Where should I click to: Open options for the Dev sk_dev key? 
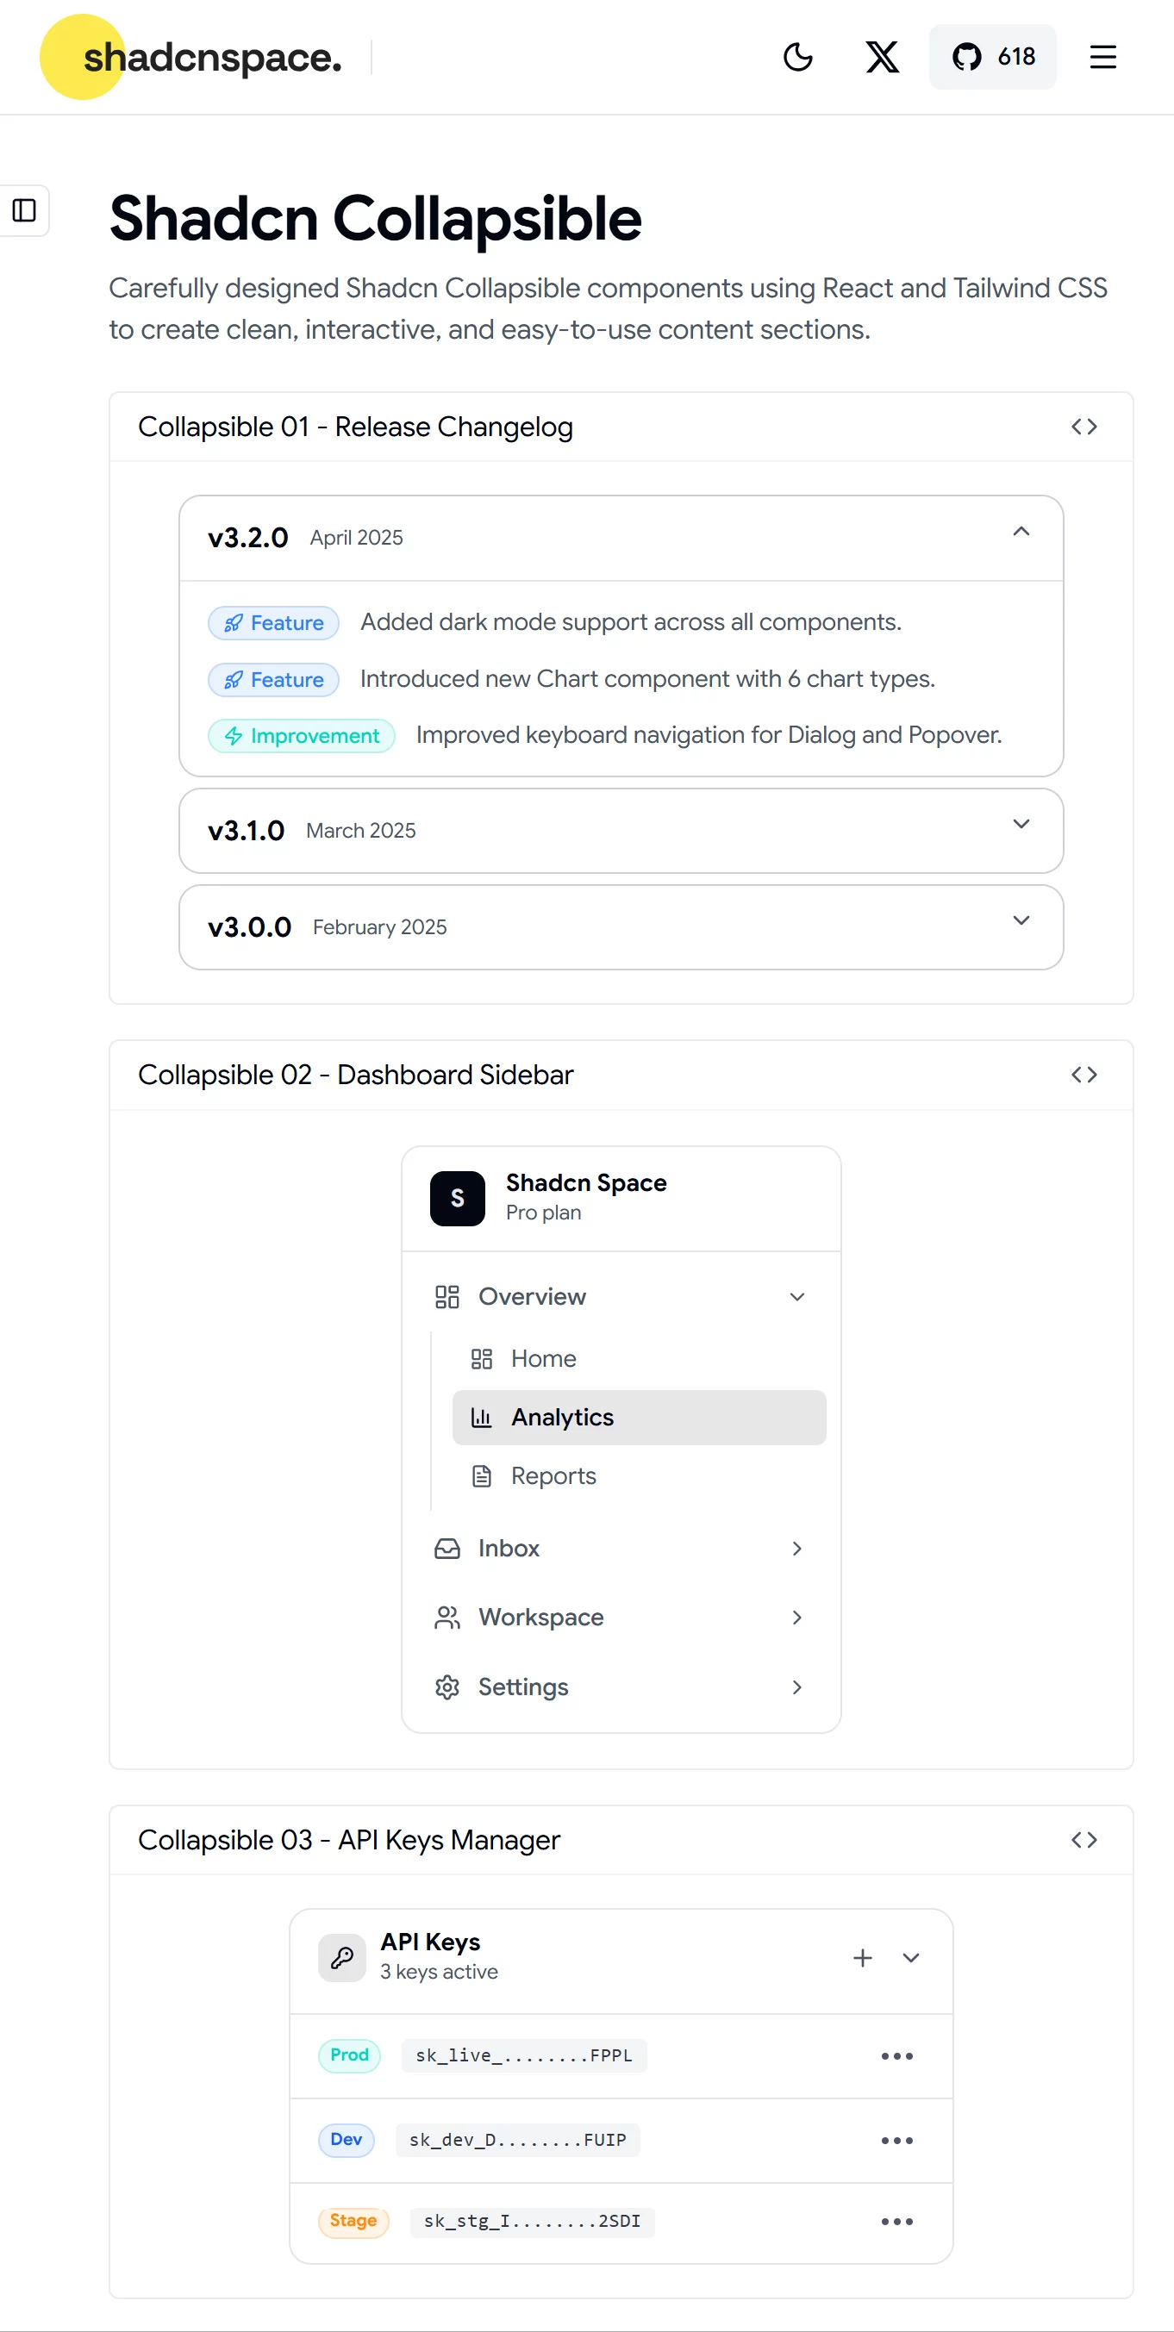pos(897,2140)
